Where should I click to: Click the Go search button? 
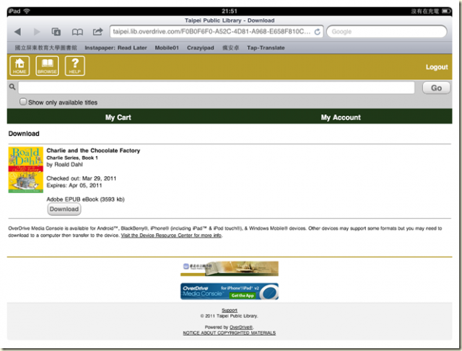click(x=436, y=88)
